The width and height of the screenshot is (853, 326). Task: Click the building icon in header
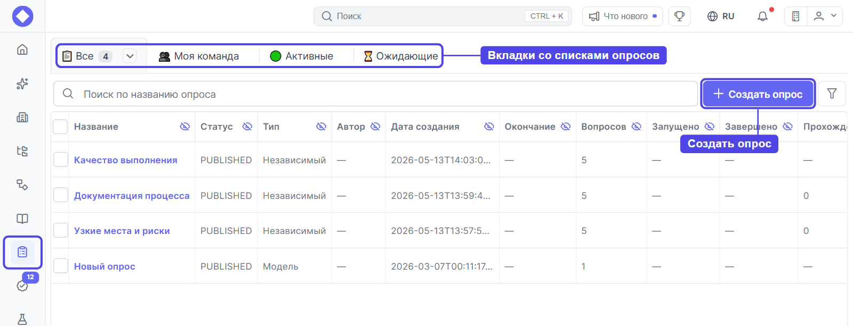(x=796, y=16)
